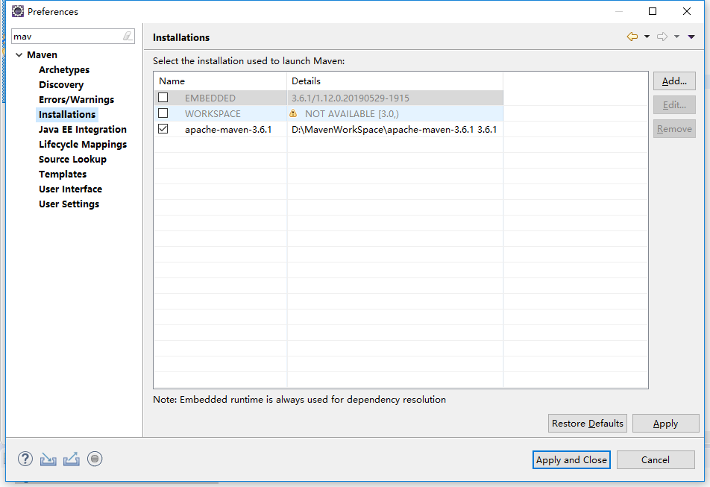Click the Details column header

pos(395,81)
